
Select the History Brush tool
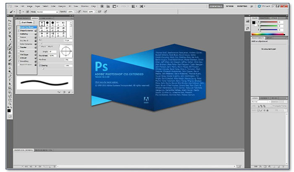(10, 56)
